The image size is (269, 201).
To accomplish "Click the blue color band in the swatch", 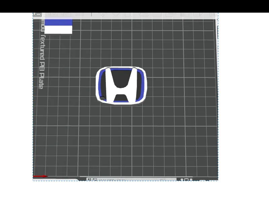I will tap(58, 22).
